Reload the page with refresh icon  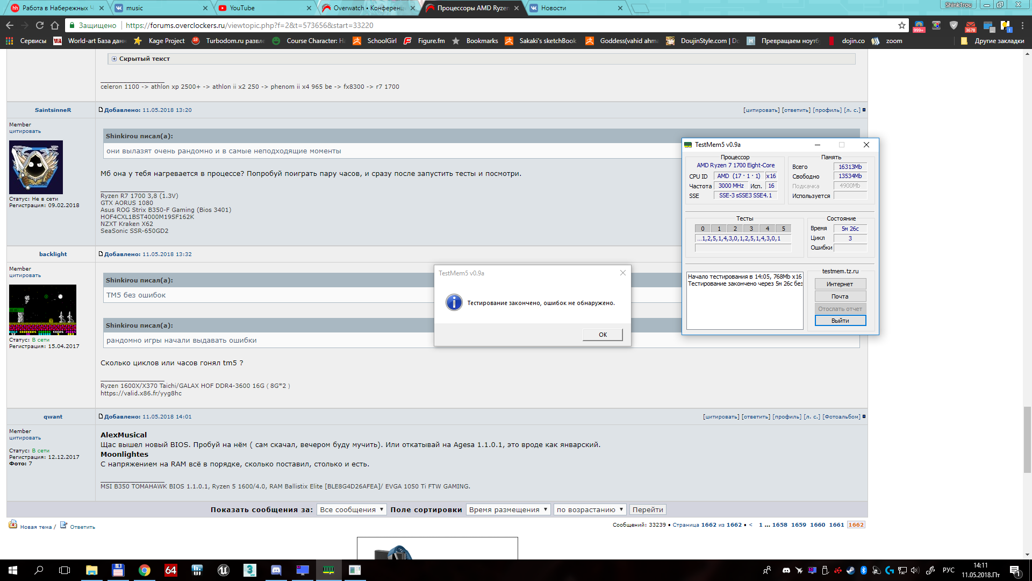pos(40,25)
